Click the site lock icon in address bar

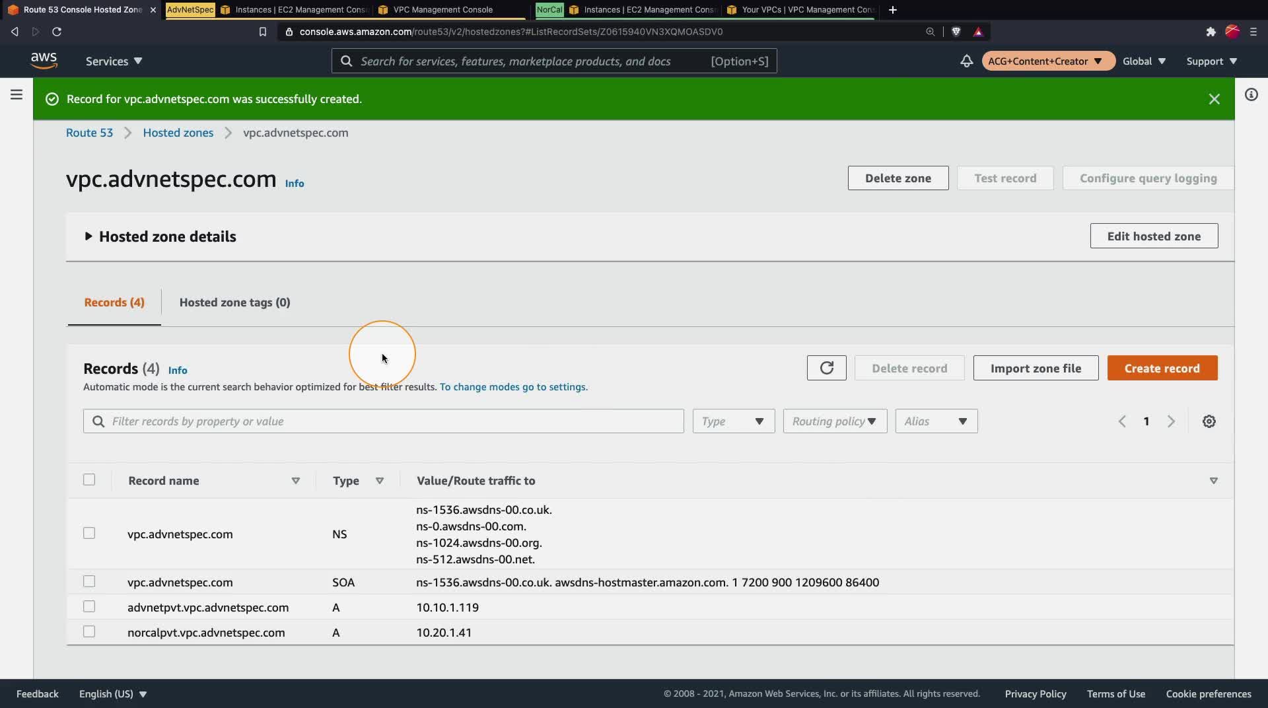(x=289, y=32)
